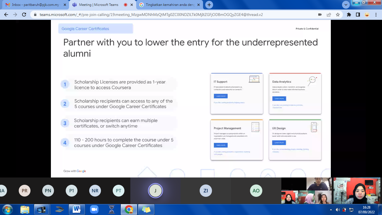This screenshot has height=215, width=382.
Task: Switch to Chrome on the taskbar
Action: pos(129,209)
